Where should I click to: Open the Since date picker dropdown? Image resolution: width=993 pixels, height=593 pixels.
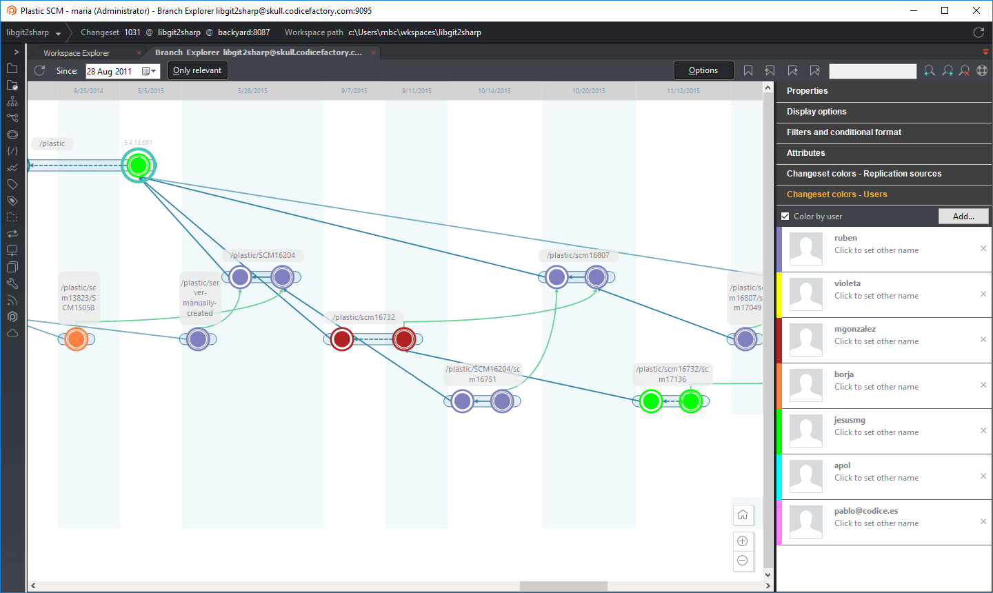[x=150, y=71]
